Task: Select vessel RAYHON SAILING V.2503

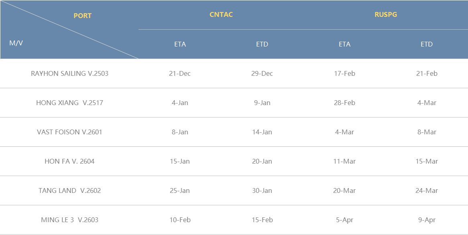Action: (69, 73)
